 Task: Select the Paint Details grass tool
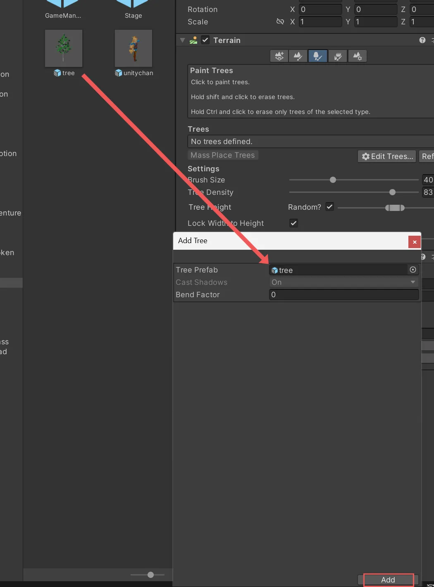(338, 56)
